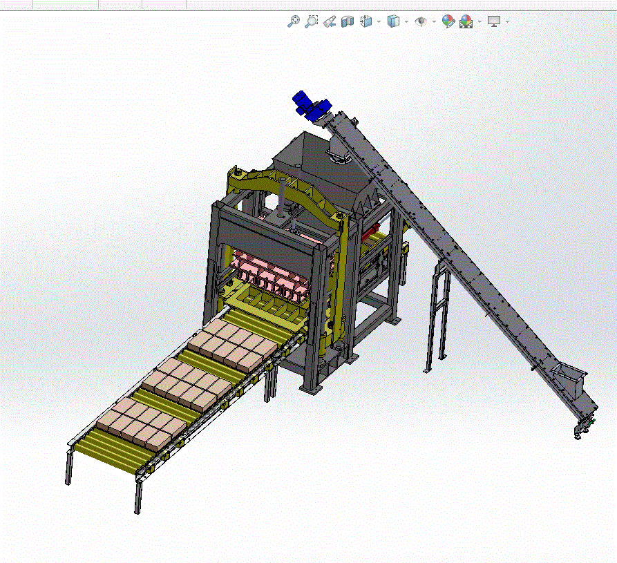This screenshot has height=563, width=617.
Task: Expand the Hide/Show Items dropdown arrow
Action: pos(434,21)
